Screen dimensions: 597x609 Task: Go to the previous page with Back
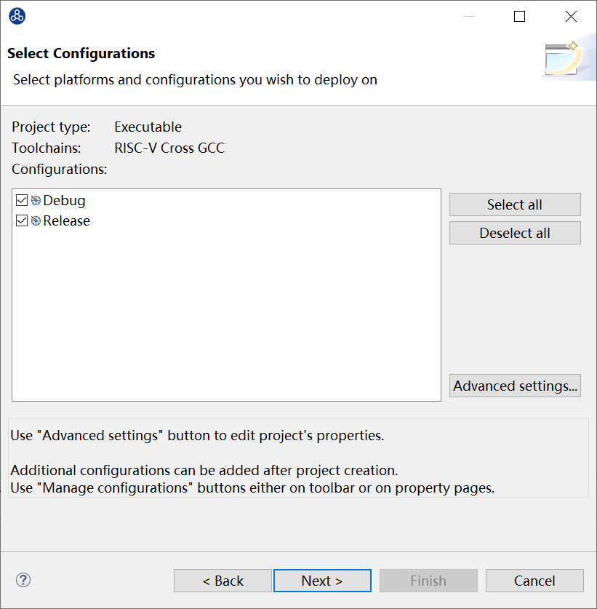pos(223,581)
